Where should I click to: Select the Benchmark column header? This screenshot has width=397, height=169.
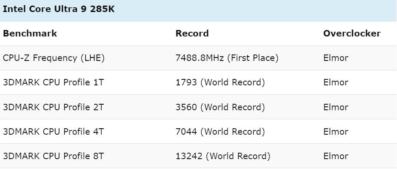[x=30, y=33]
